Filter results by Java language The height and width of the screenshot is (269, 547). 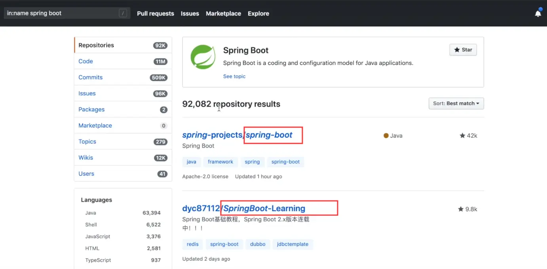[123, 213]
